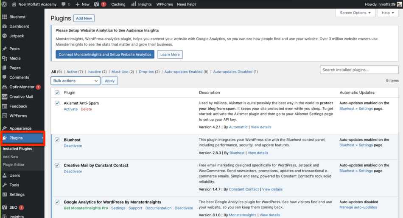Click the Automattic author link
The width and height of the screenshot is (403, 218).
pos(238,127)
